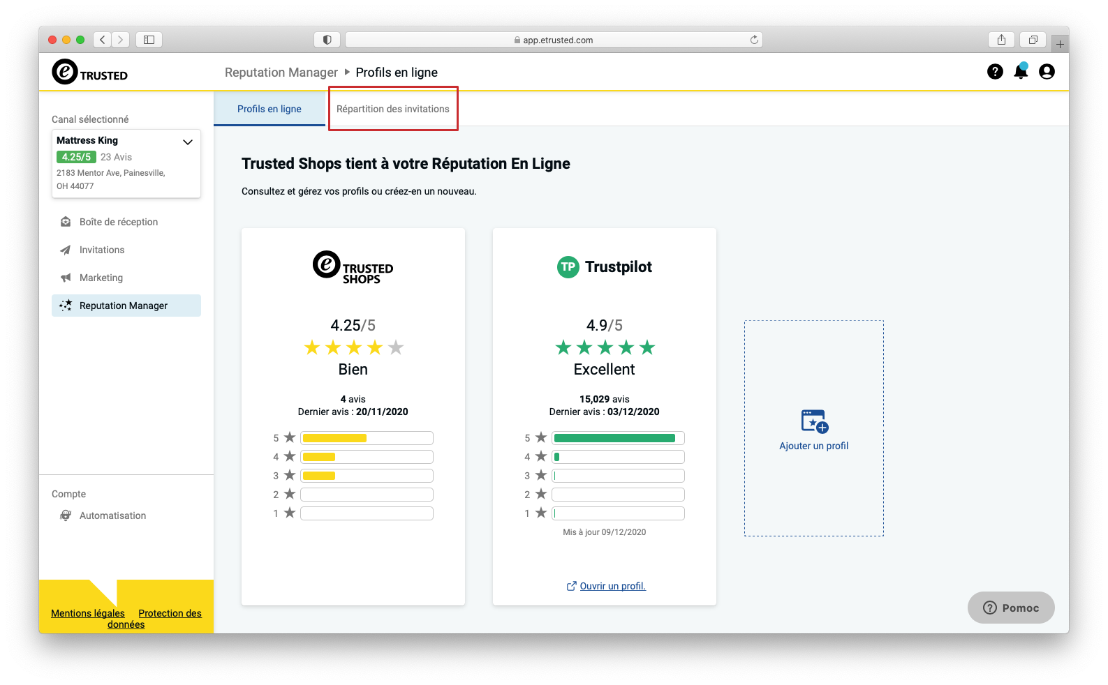Click the Trustpilot 4-star progress bar
Image resolution: width=1108 pixels, height=685 pixels.
tap(619, 457)
